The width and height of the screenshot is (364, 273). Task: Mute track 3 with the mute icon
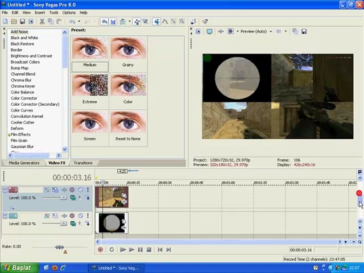click(81, 190)
